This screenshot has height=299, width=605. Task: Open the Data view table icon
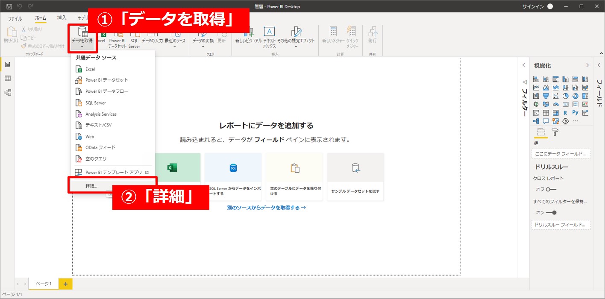[7, 79]
